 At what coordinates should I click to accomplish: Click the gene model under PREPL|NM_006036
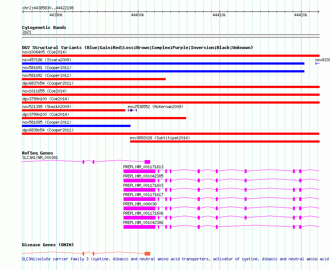pos(221,208)
